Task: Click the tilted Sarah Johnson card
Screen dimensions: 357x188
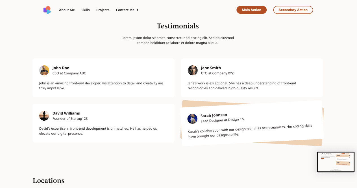Action: click(252, 123)
